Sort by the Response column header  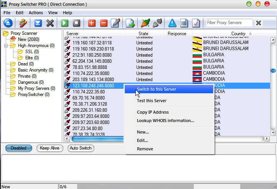177,33
